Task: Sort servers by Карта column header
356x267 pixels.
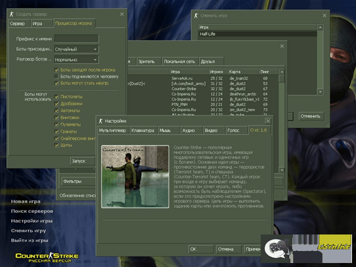Action: tap(243, 72)
